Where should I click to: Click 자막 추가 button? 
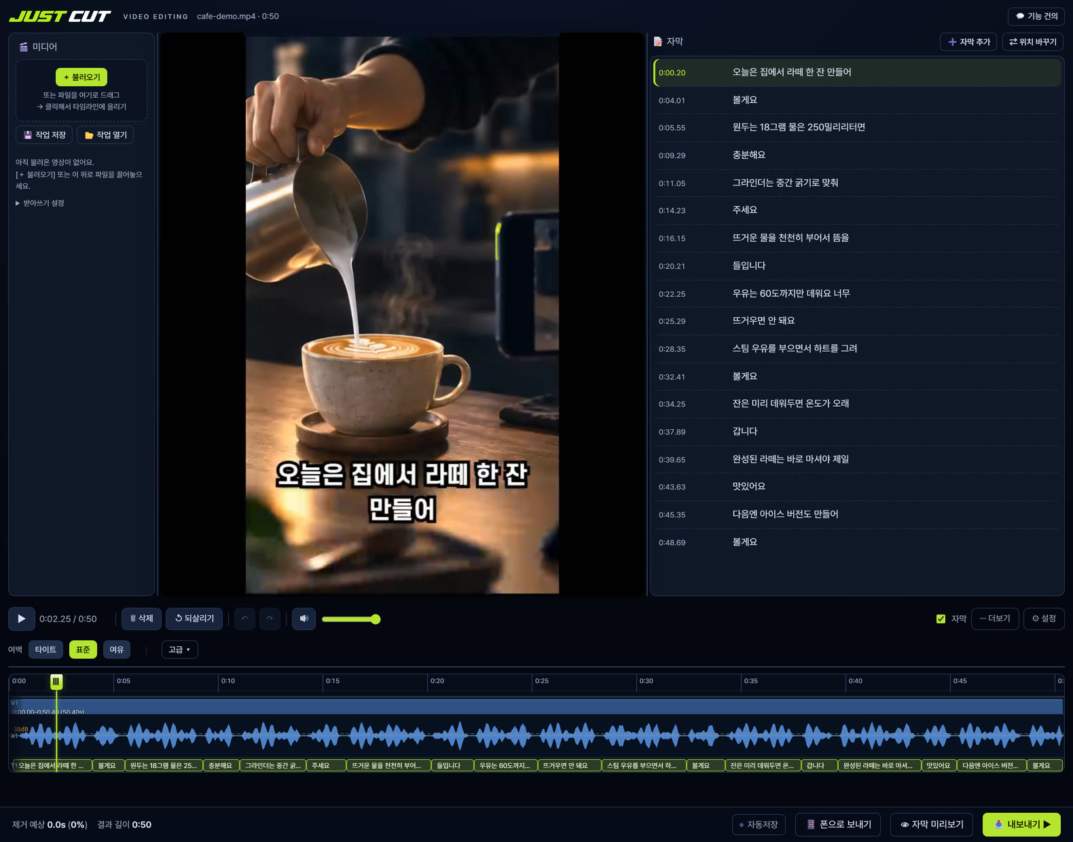click(x=968, y=42)
